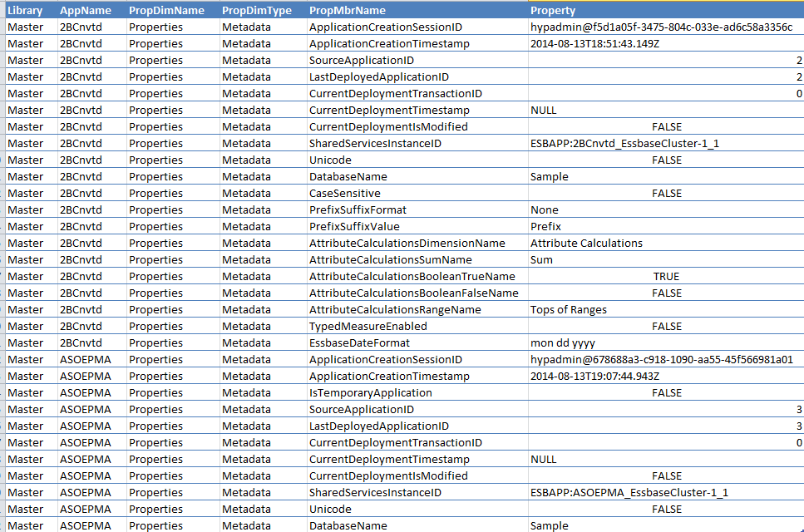The image size is (804, 532).
Task: Select the ASOEPMA CurrentDeploymentIsModified member cell
Action: (417, 476)
